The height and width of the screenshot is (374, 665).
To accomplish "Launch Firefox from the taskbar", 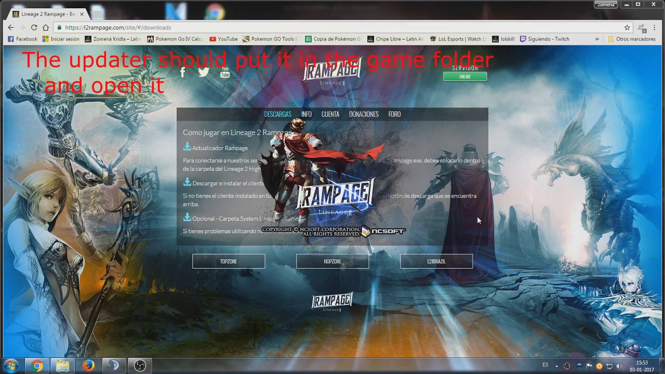I will click(88, 366).
